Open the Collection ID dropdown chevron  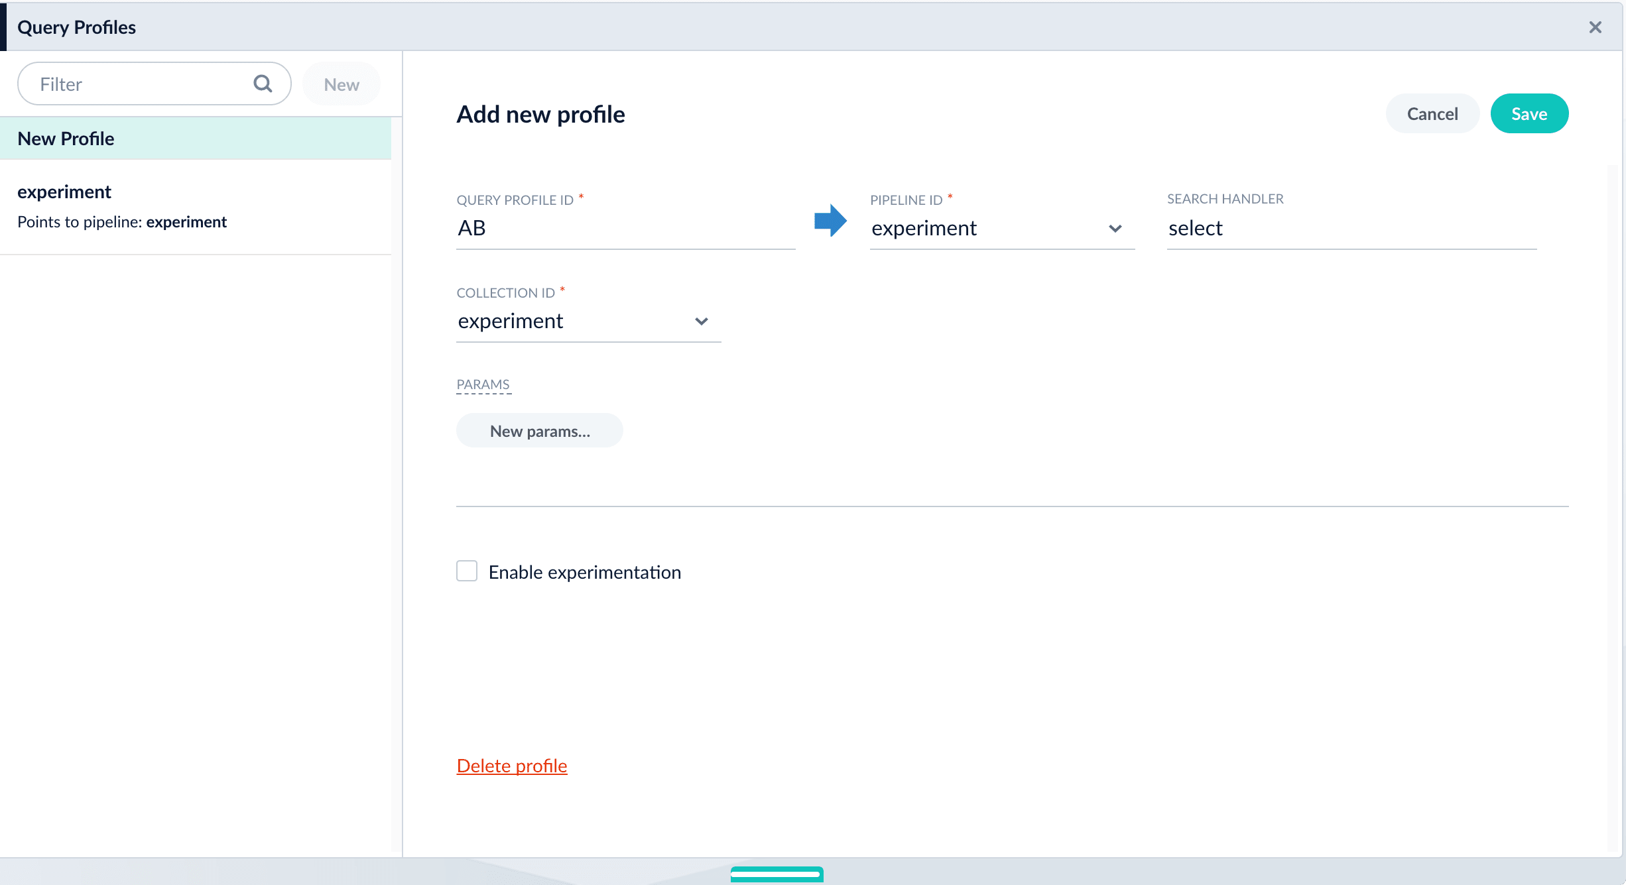[x=701, y=322]
